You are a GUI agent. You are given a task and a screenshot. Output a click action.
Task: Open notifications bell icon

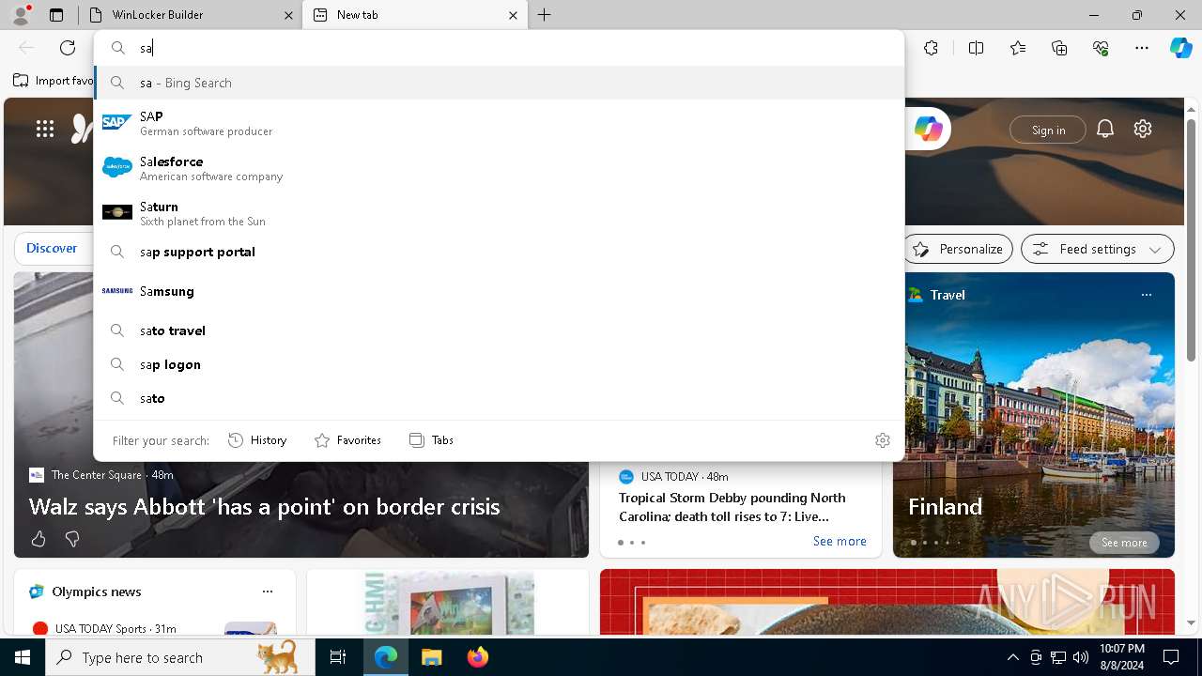click(x=1105, y=130)
